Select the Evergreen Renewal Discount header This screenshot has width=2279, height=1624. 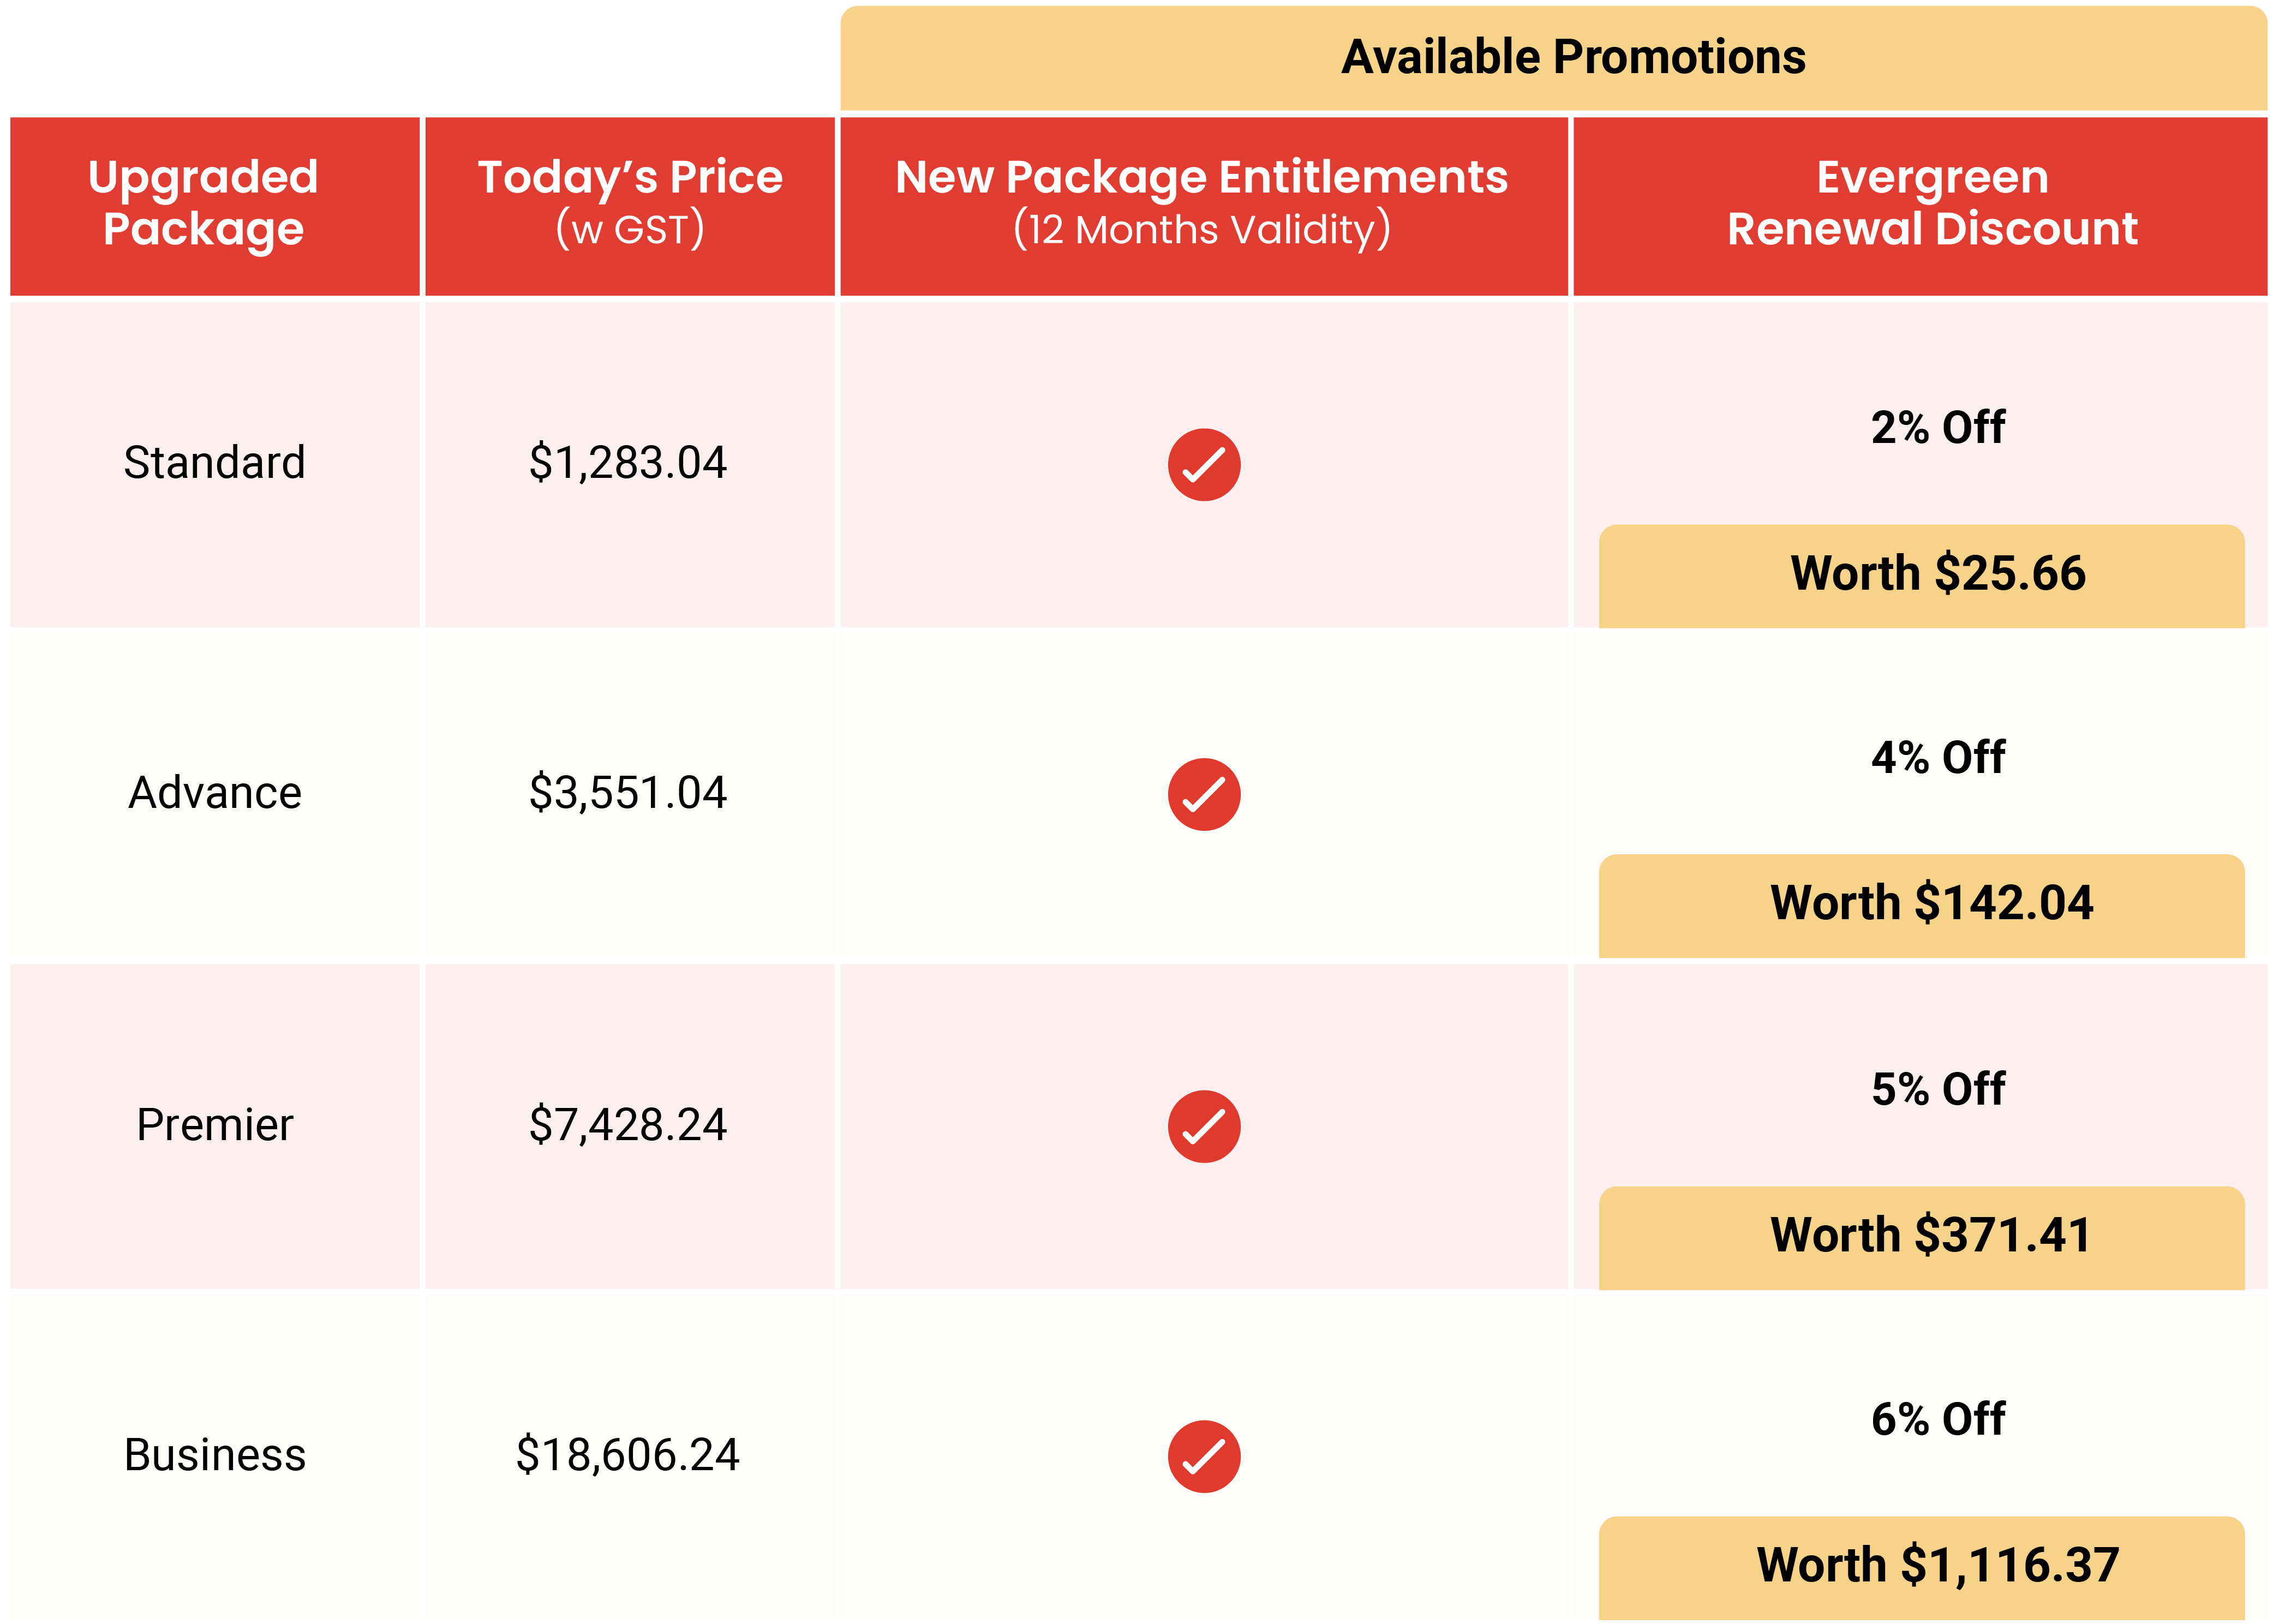[1921, 206]
